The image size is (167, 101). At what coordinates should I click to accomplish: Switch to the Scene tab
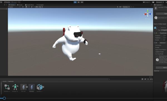coord(12,5)
